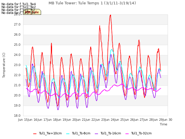Click the 25.0 y-axis tick label
This screenshot has width=185, height=139.
coord(17,45)
